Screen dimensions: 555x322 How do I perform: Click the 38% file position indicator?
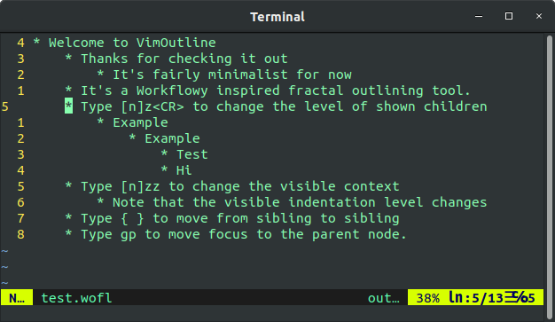[428, 298]
